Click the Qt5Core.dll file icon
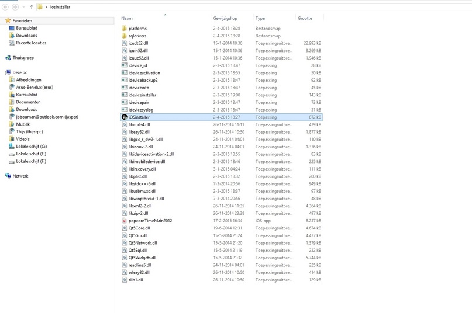This screenshot has width=472, height=313. 125,228
